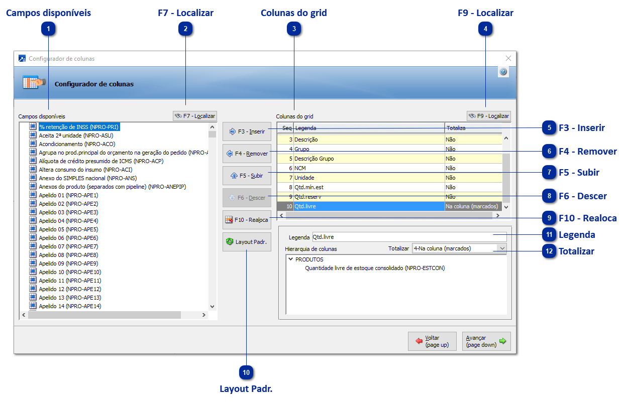The height and width of the screenshot is (403, 625).
Task: Sort grid by the Totaliza column header
Action: [x=457, y=128]
